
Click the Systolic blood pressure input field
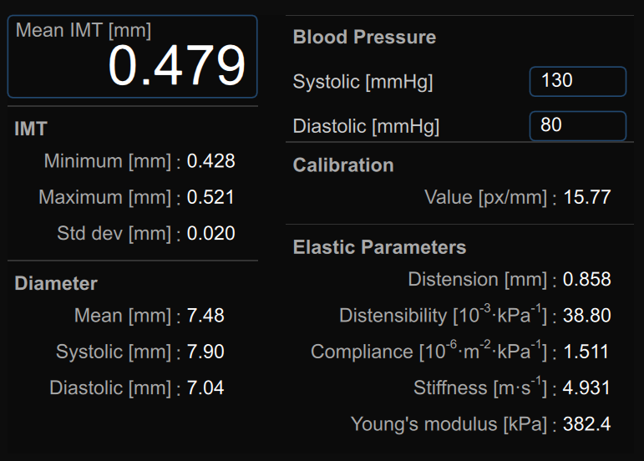tap(577, 82)
